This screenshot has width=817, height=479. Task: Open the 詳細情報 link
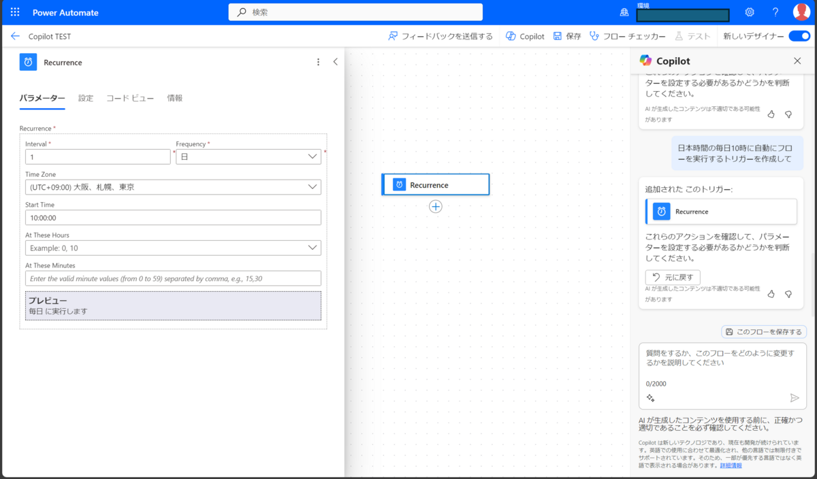[x=731, y=465]
